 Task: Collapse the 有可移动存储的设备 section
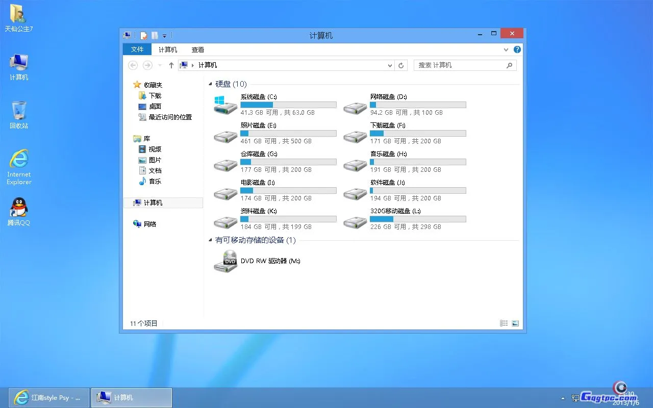210,240
